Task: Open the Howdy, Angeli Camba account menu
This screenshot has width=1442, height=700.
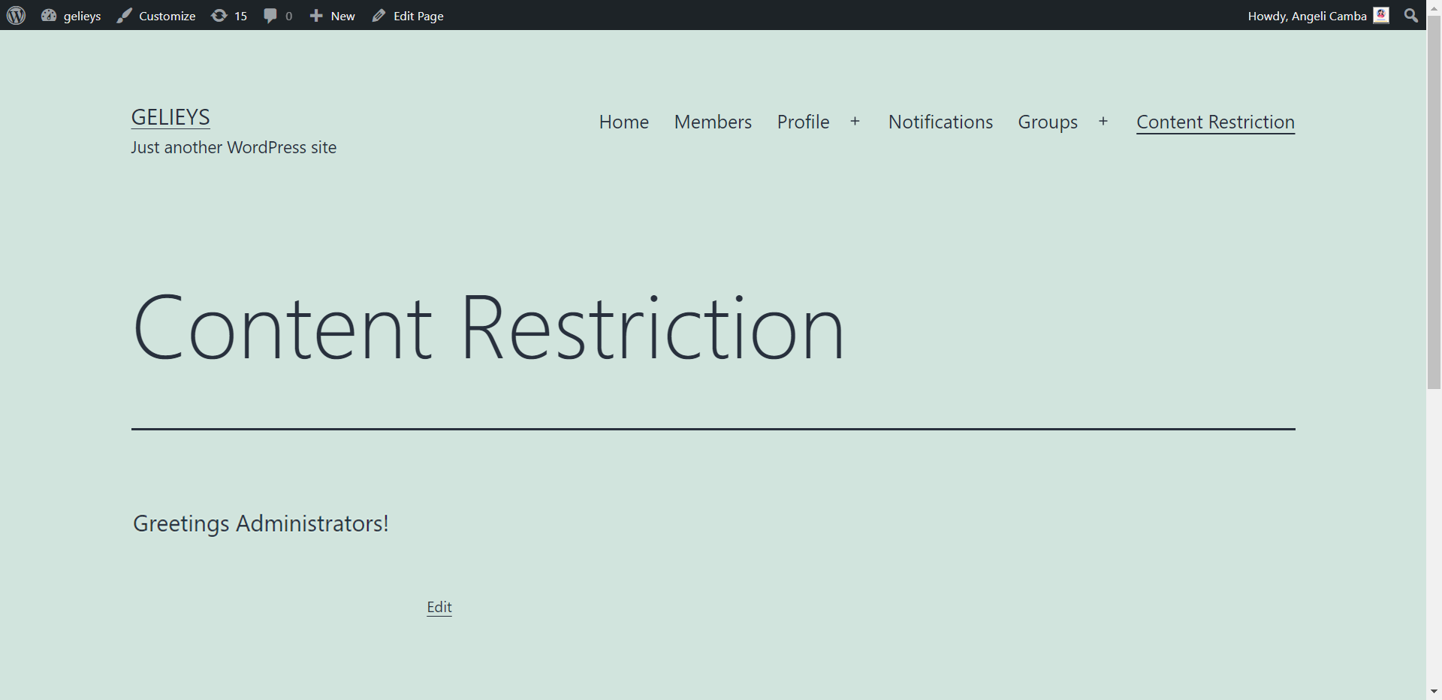Action: [x=1319, y=16]
